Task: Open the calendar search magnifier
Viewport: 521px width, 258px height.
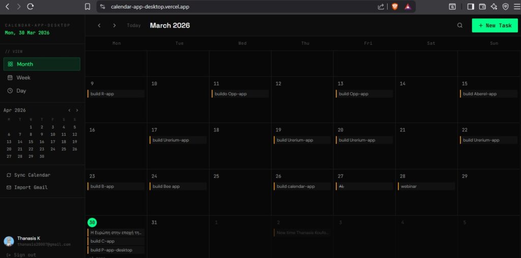Action: 460,25
